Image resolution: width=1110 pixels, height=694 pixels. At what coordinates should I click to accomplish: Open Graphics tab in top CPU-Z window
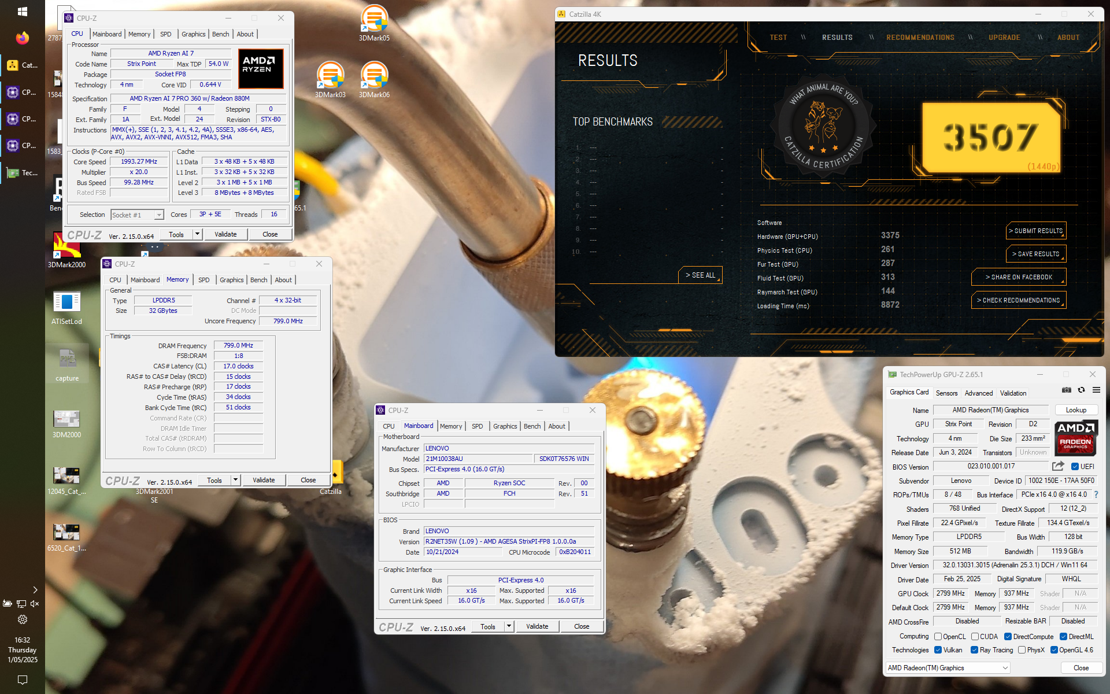coord(193,34)
